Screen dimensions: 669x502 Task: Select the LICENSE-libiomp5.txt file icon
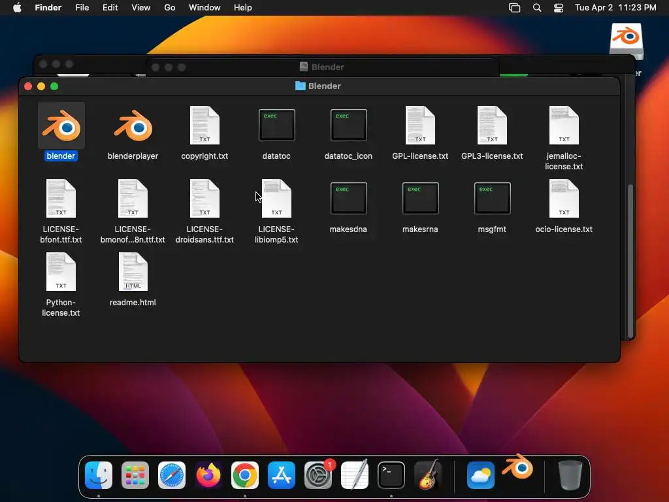click(x=276, y=199)
